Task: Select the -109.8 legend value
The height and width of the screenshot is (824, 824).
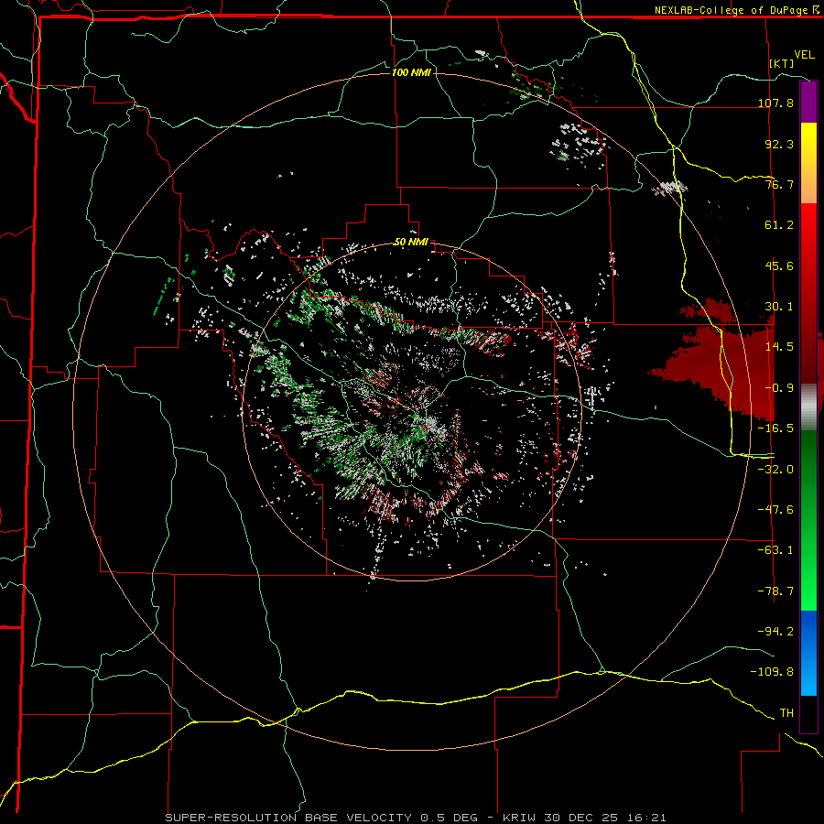Action: [772, 672]
